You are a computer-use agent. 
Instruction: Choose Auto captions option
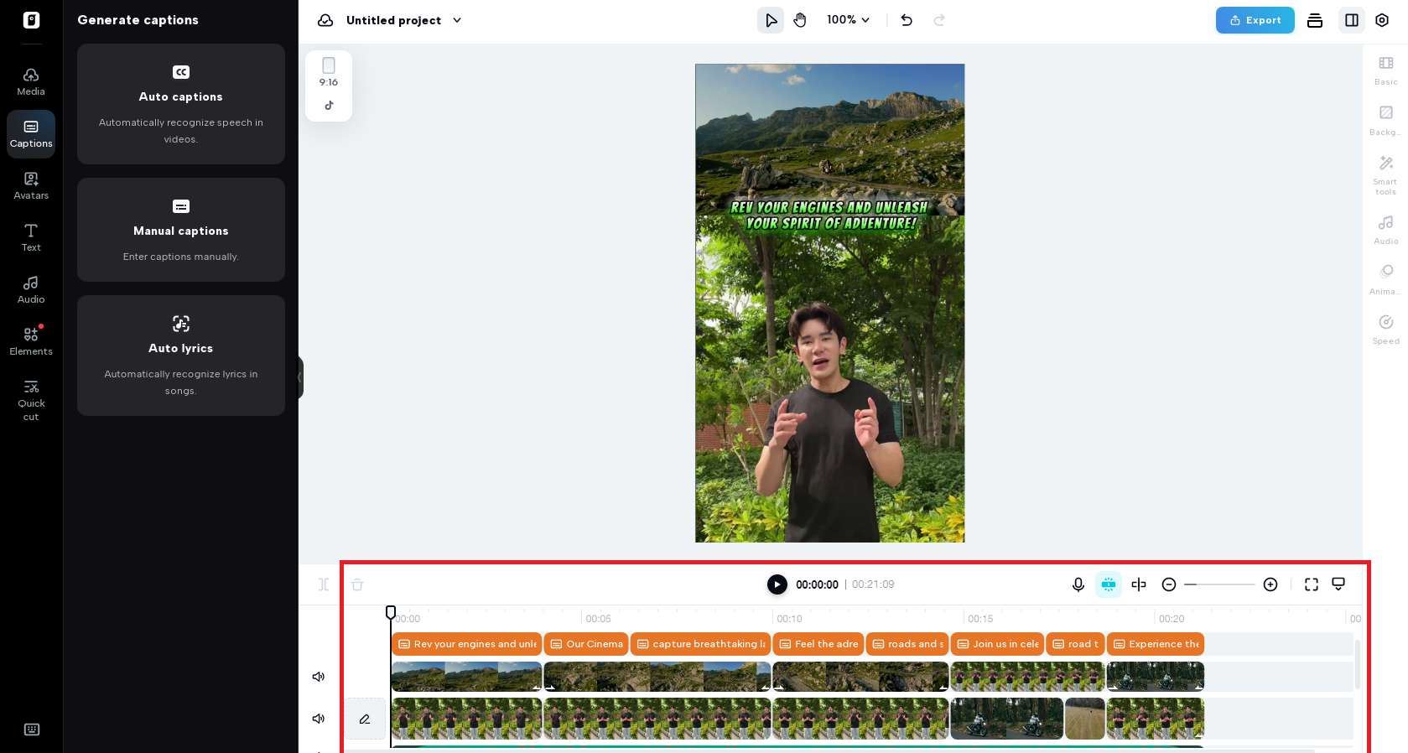tap(181, 104)
